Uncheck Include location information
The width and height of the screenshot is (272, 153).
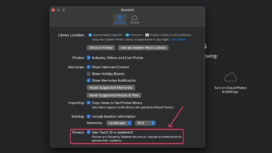(88, 116)
